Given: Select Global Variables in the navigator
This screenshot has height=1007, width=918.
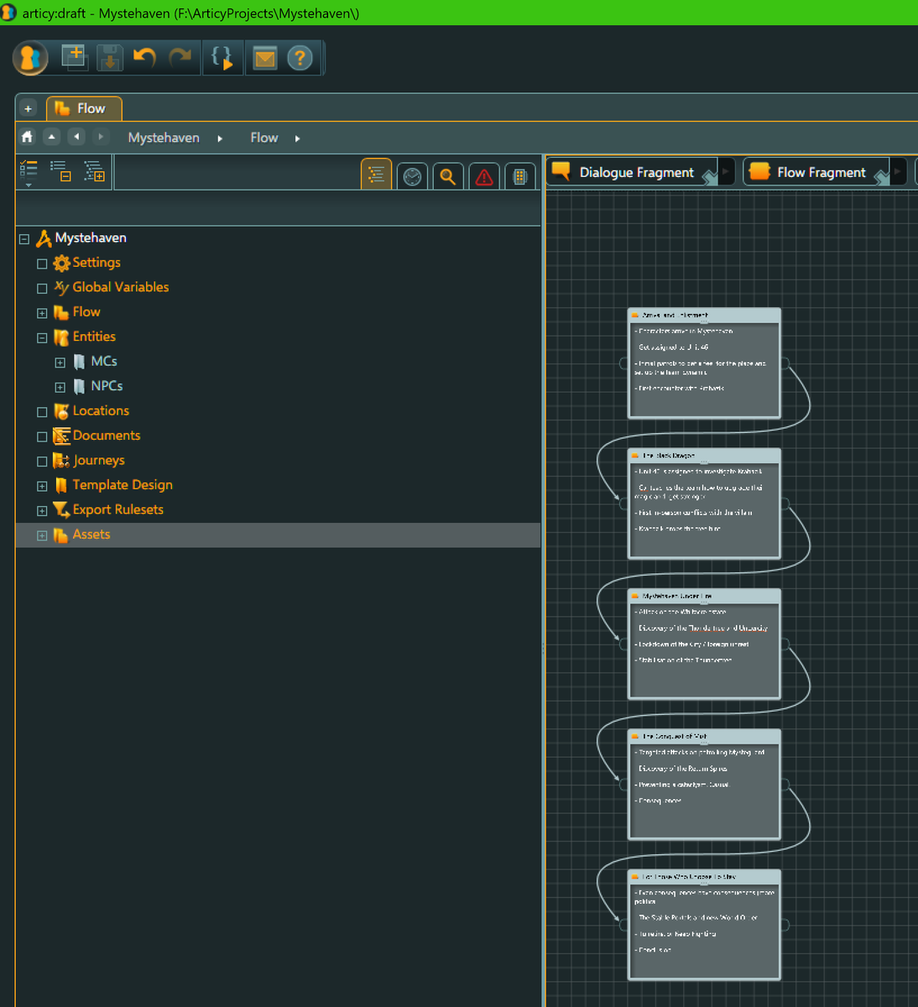Looking at the screenshot, I should point(121,287).
